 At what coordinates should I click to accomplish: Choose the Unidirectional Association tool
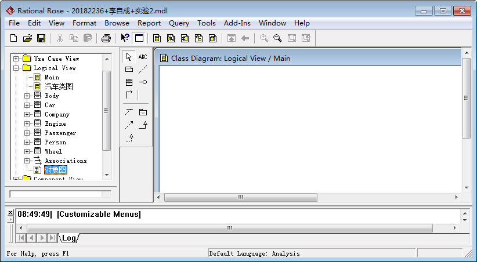pos(129,95)
